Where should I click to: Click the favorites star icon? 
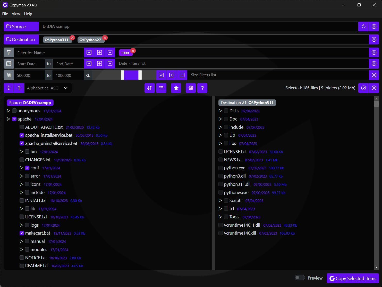click(176, 88)
